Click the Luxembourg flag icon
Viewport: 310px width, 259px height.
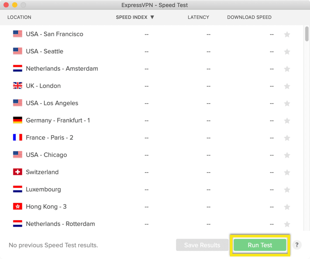click(18, 190)
